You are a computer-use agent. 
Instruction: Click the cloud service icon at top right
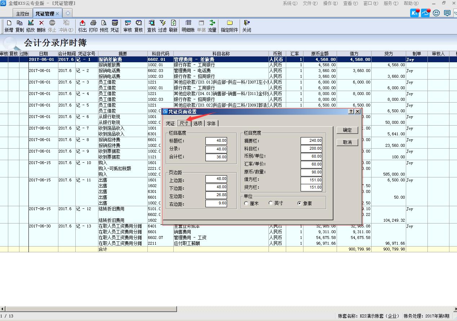pyautogui.click(x=426, y=13)
